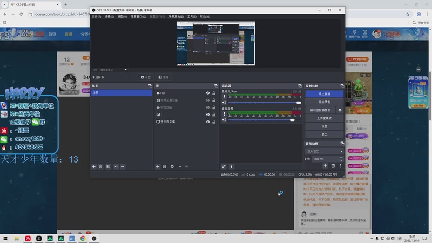Image resolution: width=432 pixels, height=243 pixels.
Task: Click the 启动虚拟摄像机 button
Action: click(x=320, y=110)
